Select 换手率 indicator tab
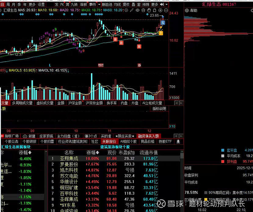 pyautogui.click(x=112, y=103)
